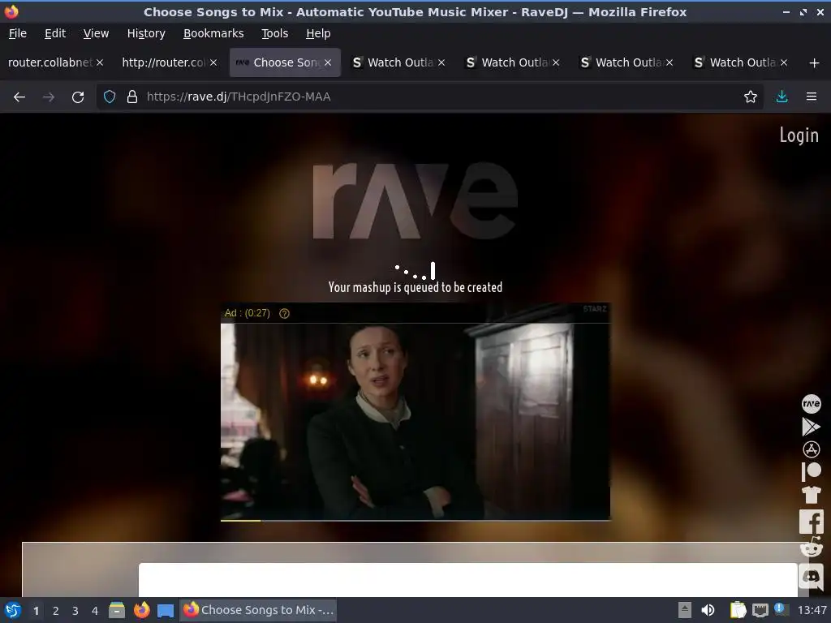The image size is (831, 623).
Task: Open the Firefox hamburger menu
Action: pyautogui.click(x=811, y=97)
